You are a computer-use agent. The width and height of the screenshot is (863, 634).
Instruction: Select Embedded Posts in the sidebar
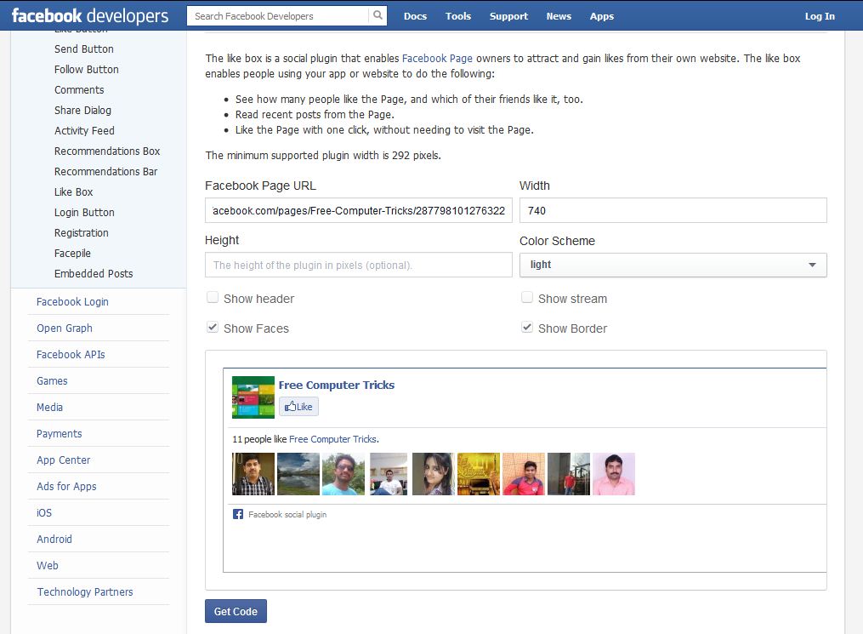pyautogui.click(x=94, y=274)
